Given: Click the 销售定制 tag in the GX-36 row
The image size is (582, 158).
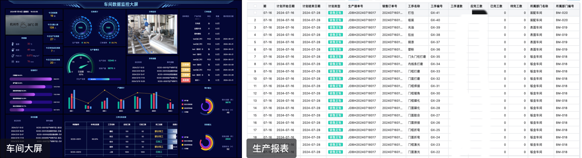Looking at the screenshot, I should click(335, 50).
